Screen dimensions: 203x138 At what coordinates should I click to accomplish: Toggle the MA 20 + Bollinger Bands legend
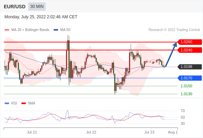(27, 30)
